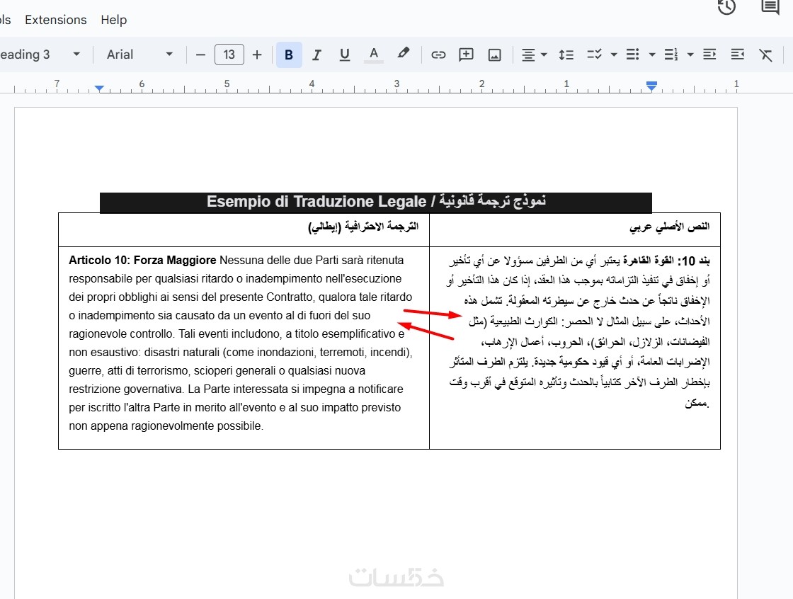Click the left blue indent marker on ruler

coord(100,89)
